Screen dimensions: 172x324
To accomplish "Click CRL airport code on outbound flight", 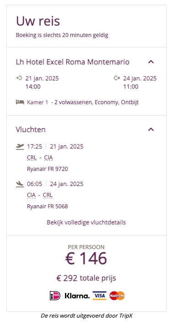I will pyautogui.click(x=32, y=158).
